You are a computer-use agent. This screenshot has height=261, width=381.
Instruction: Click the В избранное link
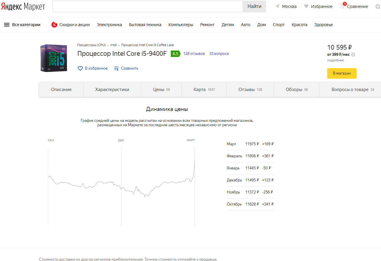(x=96, y=68)
